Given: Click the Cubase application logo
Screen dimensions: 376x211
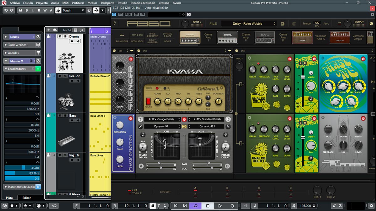Looking at the screenshot, I should point(4,3).
